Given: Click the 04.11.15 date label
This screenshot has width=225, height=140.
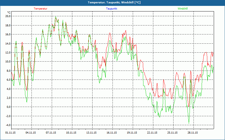Looking at the screenshot, I should coord(31,133).
